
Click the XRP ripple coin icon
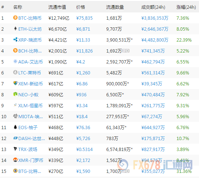click(x=15, y=40)
